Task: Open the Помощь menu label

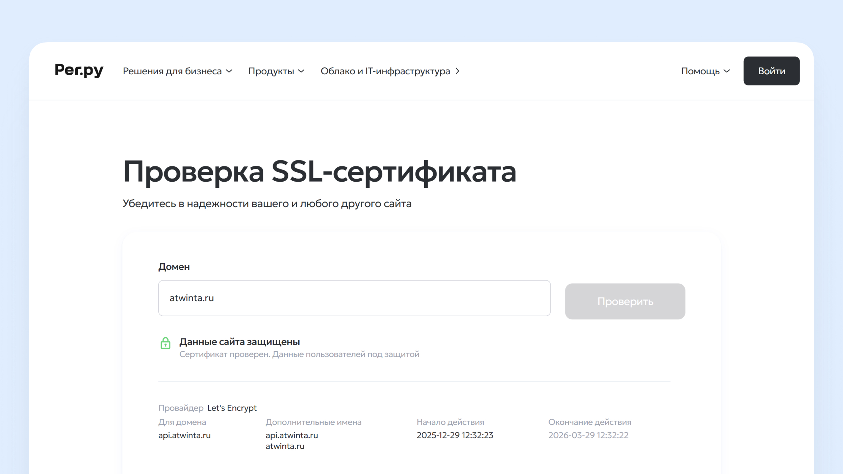Action: pos(700,71)
